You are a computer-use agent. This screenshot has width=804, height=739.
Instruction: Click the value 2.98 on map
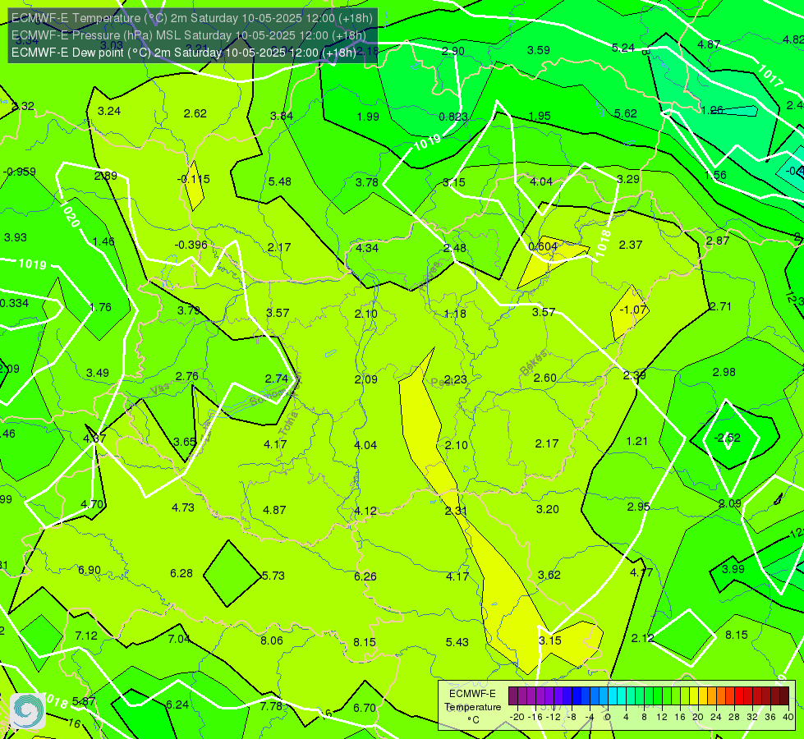point(724,372)
